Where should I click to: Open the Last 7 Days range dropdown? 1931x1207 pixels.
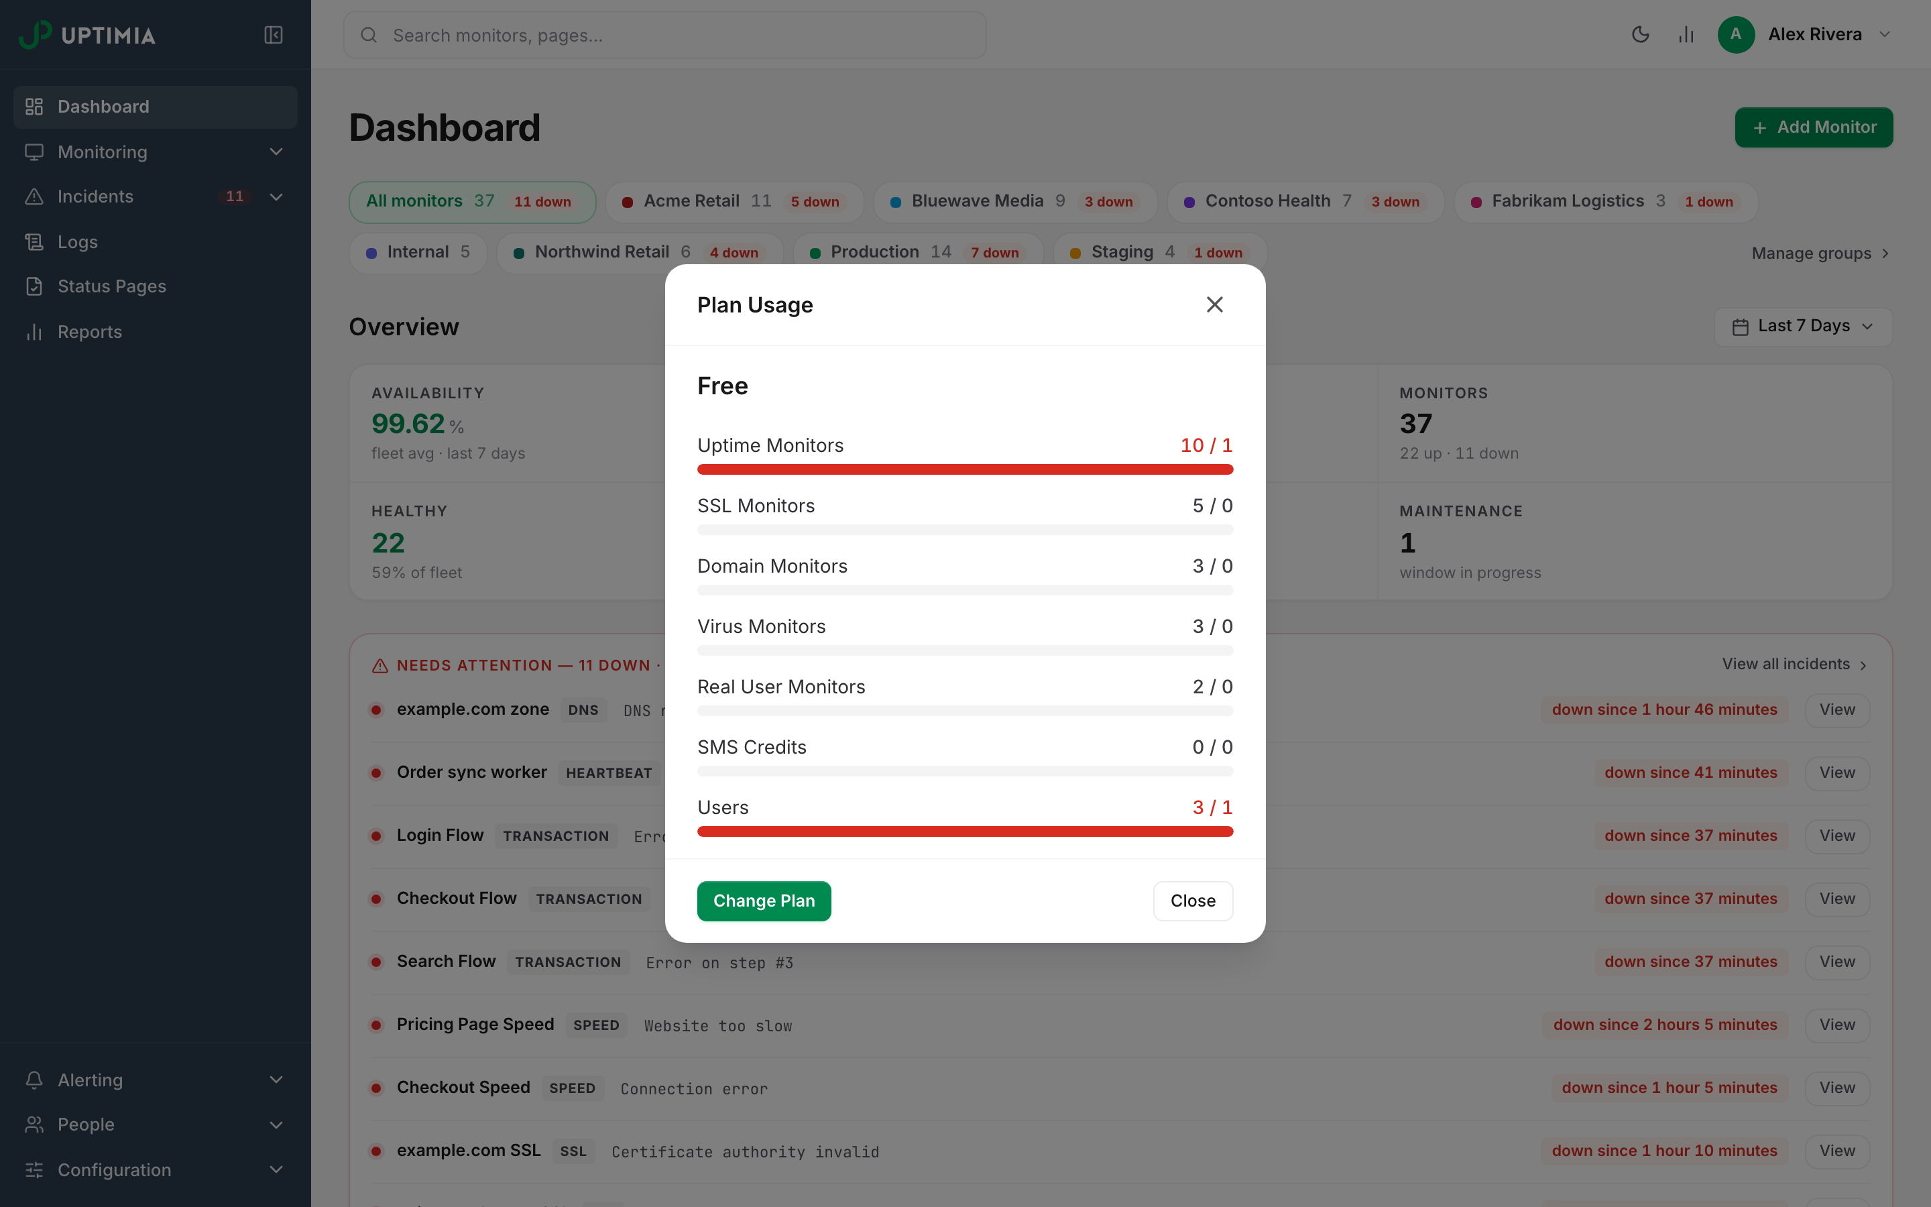click(1802, 326)
